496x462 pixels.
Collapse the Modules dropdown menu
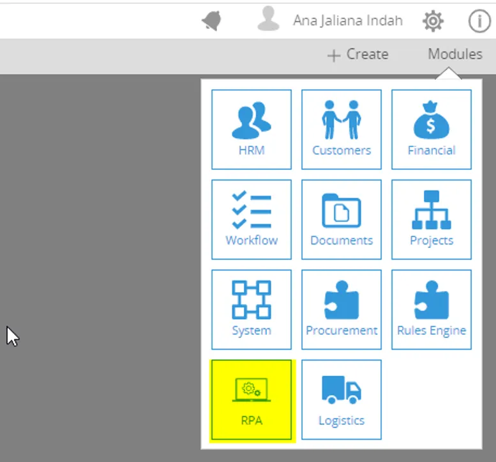coord(455,54)
